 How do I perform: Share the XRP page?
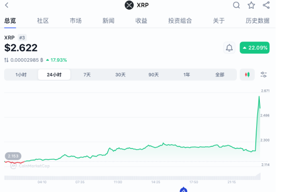(x=266, y=6)
